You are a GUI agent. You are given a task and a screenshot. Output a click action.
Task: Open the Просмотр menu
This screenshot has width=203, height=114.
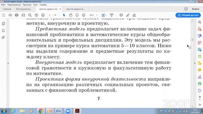[27, 5]
